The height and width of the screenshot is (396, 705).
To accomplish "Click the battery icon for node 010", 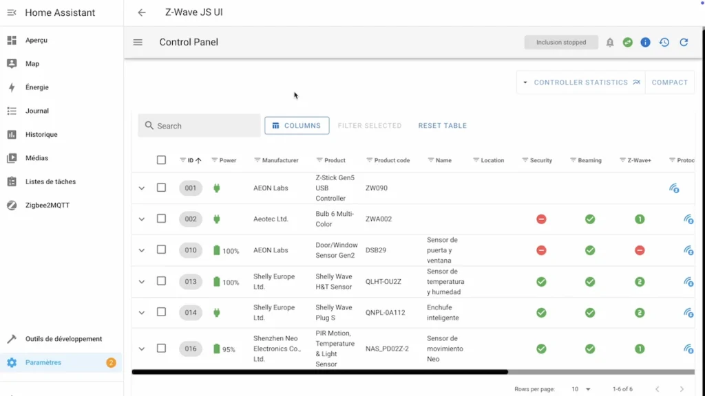I will pyautogui.click(x=217, y=250).
